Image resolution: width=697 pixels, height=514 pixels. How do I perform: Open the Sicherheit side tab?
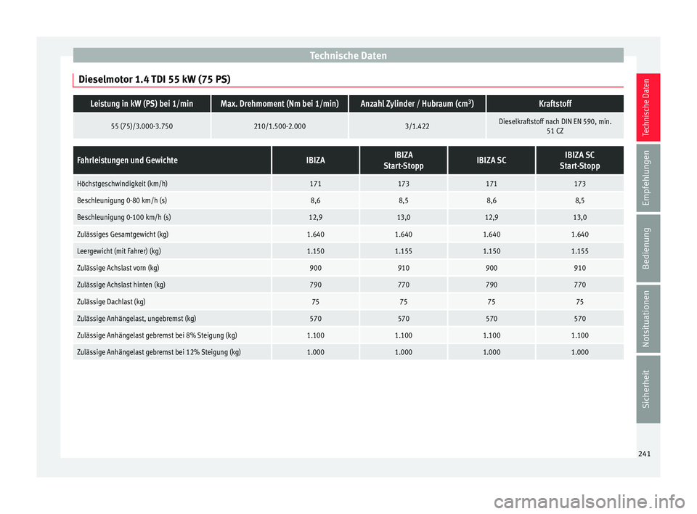point(648,389)
